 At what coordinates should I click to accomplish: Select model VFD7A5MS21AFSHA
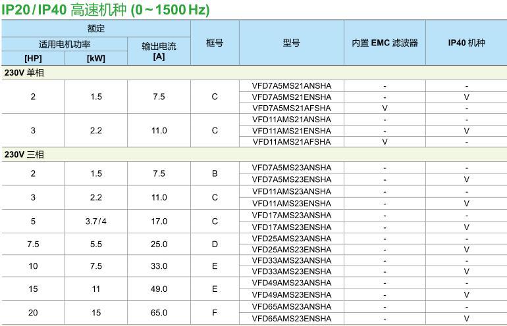pos(292,108)
